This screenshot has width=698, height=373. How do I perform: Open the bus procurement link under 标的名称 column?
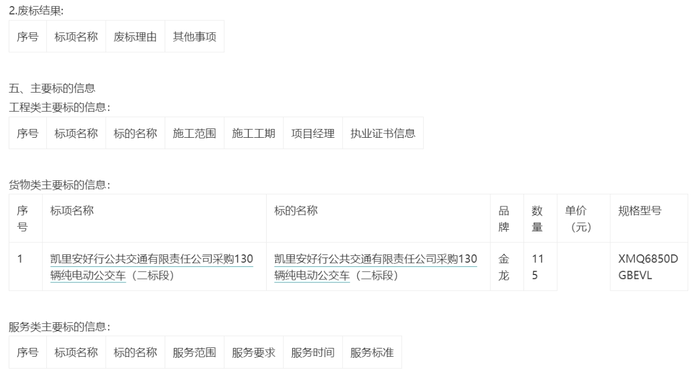376,267
